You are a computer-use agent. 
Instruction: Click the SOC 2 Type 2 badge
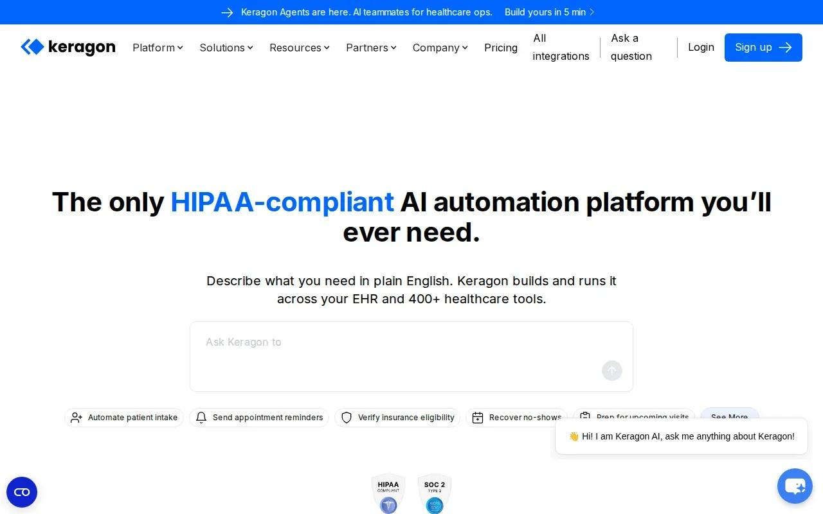pyautogui.click(x=435, y=494)
